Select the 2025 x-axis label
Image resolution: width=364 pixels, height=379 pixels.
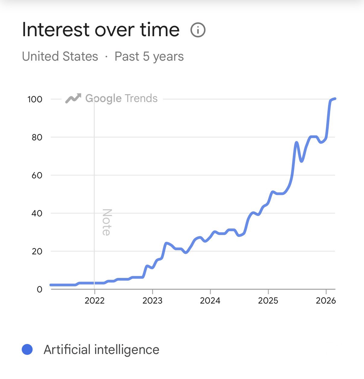268,301
